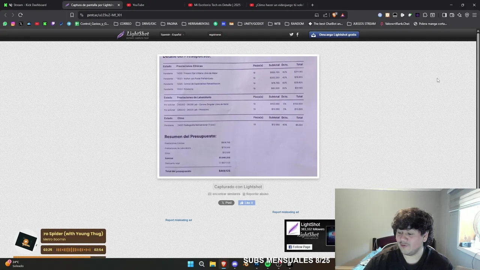Image resolution: width=480 pixels, height=270 pixels.
Task: Click encontrar similares link
Action: point(224,194)
